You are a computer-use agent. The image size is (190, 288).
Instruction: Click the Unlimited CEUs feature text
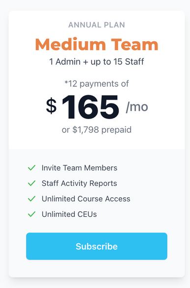pyautogui.click(x=69, y=214)
